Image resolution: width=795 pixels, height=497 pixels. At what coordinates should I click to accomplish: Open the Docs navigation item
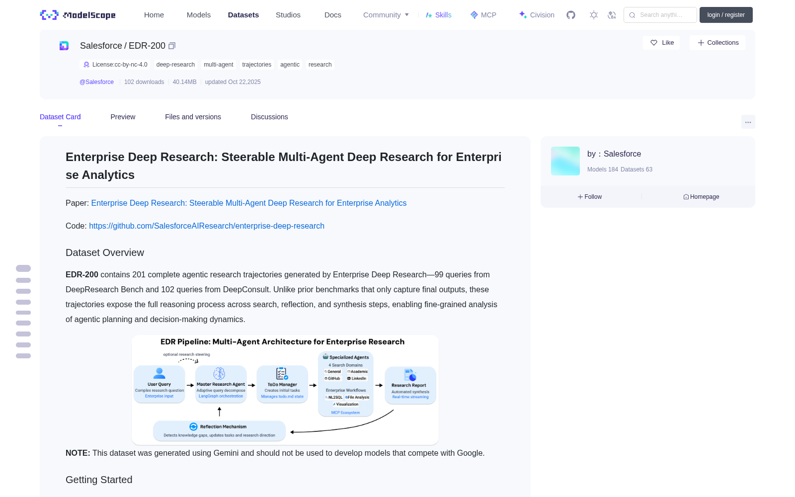[x=333, y=15]
